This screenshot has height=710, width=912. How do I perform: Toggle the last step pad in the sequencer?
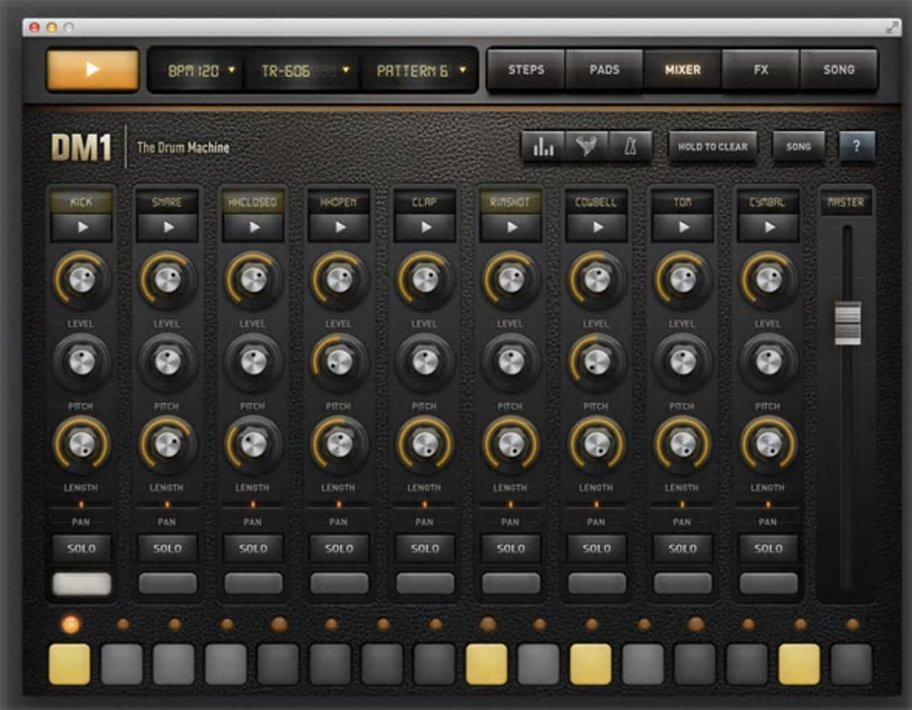pyautogui.click(x=851, y=664)
